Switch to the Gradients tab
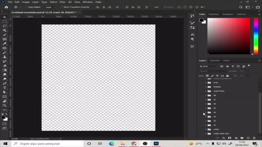The height and width of the screenshot is (147, 262). click(x=228, y=14)
